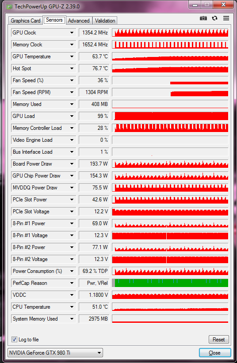Expand the Memory Controller Load dropdown
The width and height of the screenshot is (237, 363).
[x=72, y=128]
